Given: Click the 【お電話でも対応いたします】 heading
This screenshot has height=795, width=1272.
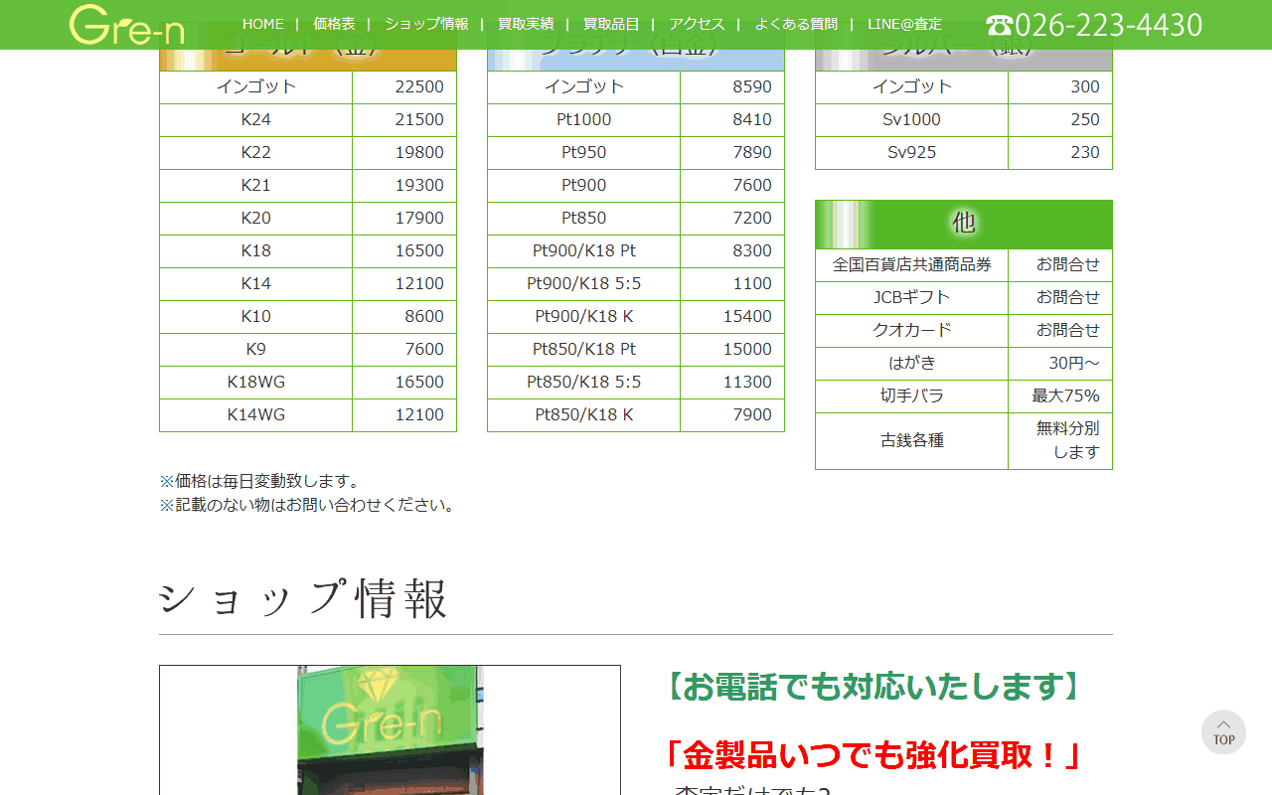Looking at the screenshot, I should point(871,686).
